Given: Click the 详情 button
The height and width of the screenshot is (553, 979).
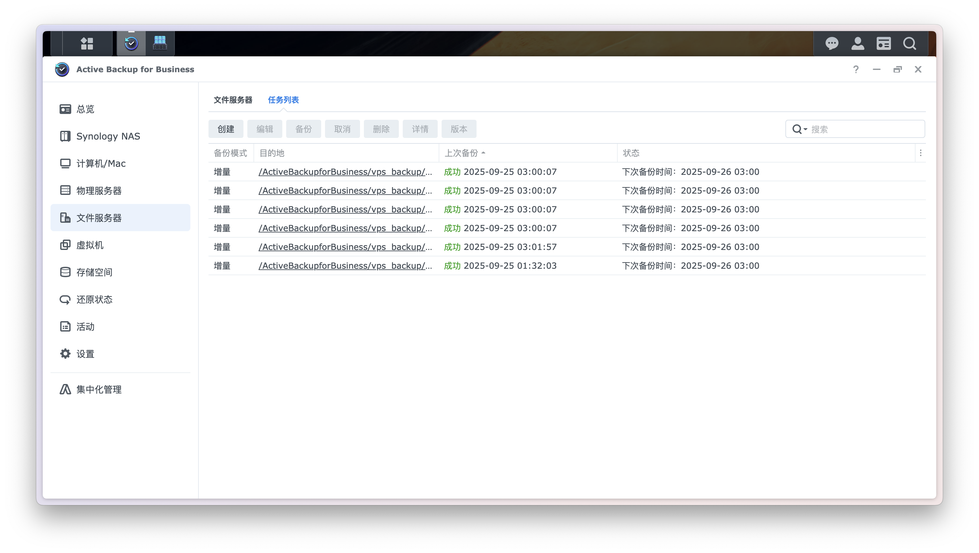Looking at the screenshot, I should (x=420, y=129).
